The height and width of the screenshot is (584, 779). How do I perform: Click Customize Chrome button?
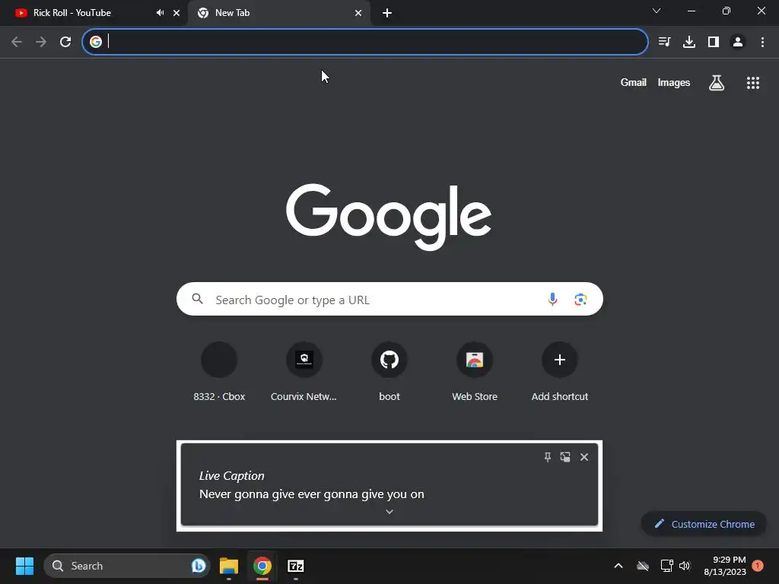704,524
